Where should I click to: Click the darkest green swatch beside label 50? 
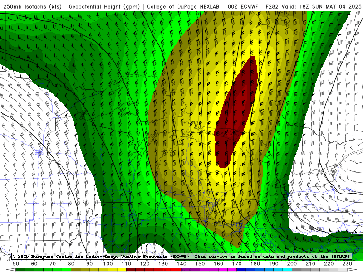click(x=20, y=270)
